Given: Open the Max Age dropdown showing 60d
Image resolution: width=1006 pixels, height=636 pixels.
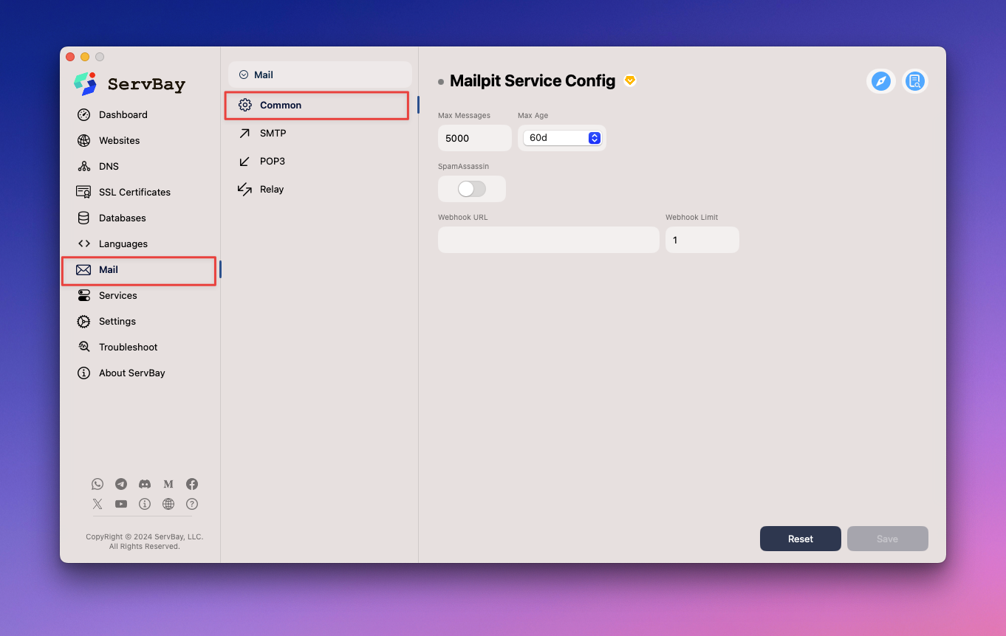Looking at the screenshot, I should (562, 138).
